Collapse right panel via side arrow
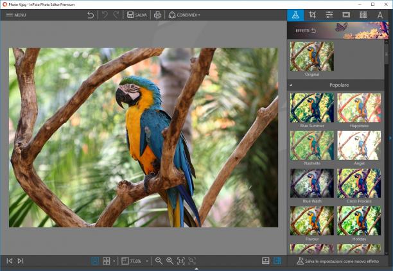The height and width of the screenshot is (271, 393). click(x=390, y=138)
